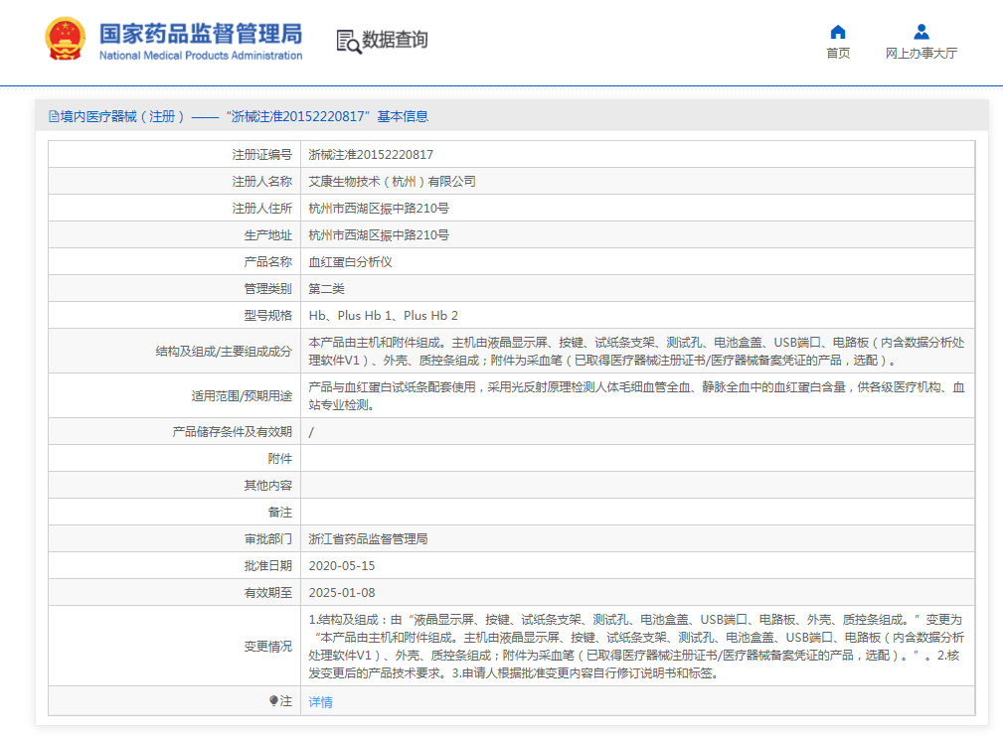
Task: Click the expiry date 2025-01-08
Action: 342,592
